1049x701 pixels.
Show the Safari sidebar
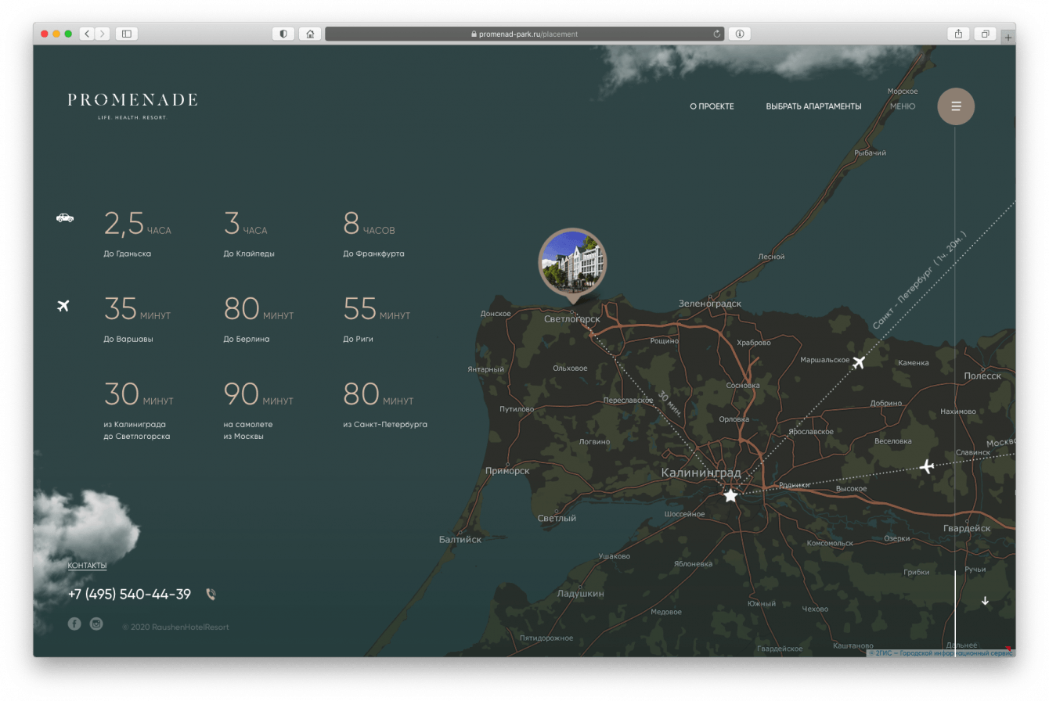click(x=126, y=34)
